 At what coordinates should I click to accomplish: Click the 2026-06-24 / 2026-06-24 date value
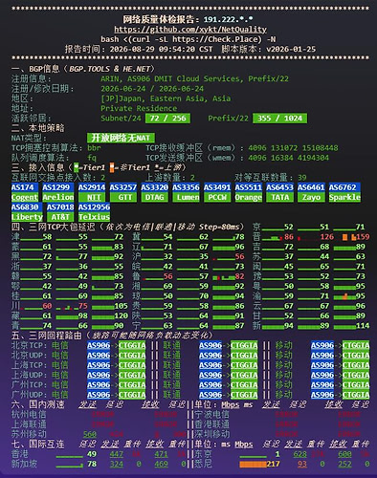152,89
